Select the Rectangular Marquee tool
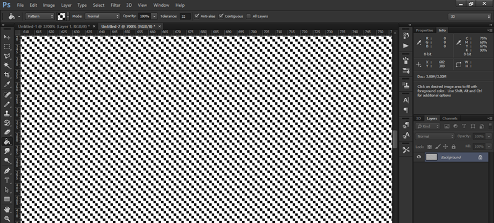Screen dimensions: 494x223 pos(7,46)
